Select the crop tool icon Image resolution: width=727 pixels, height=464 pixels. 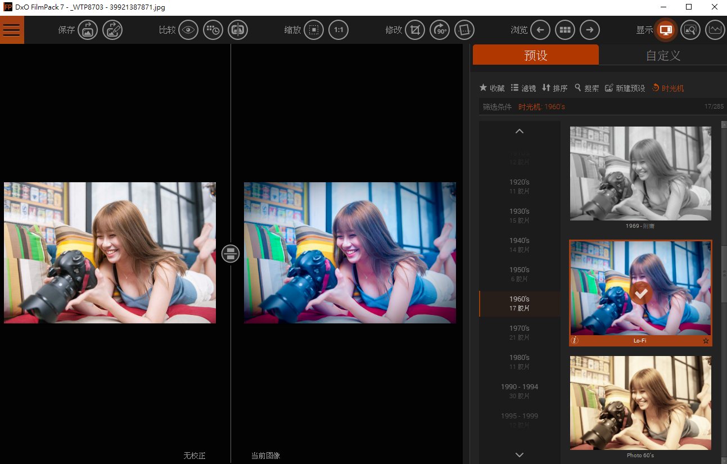click(415, 30)
